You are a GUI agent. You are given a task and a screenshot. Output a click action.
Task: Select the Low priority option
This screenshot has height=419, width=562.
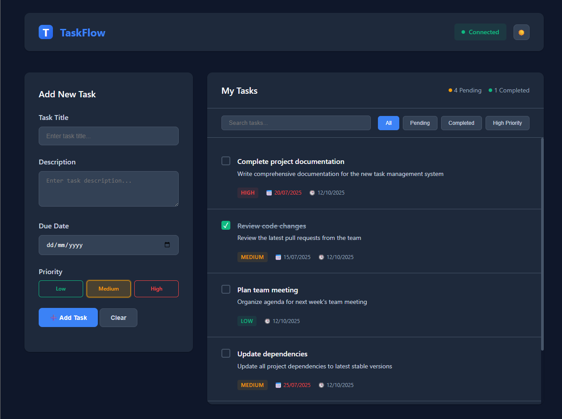pos(60,289)
